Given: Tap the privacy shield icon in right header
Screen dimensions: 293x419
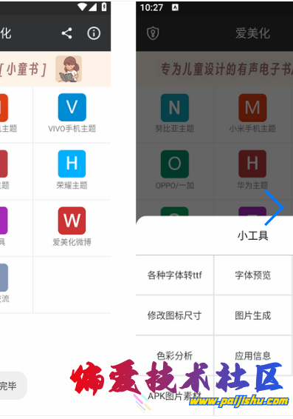Looking at the screenshot, I should tap(153, 33).
